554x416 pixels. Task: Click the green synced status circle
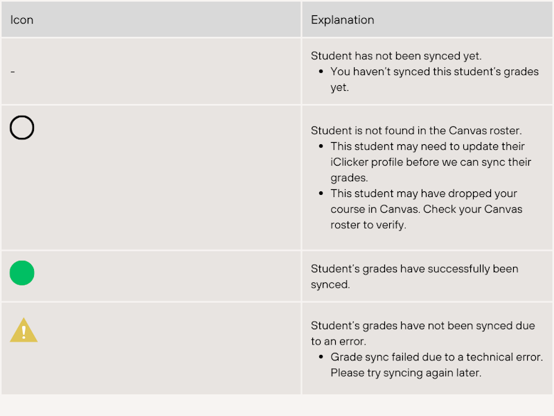(x=22, y=273)
